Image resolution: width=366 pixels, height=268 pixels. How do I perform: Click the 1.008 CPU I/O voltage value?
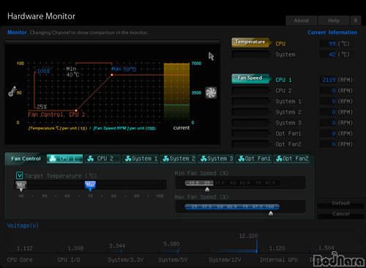point(75,248)
